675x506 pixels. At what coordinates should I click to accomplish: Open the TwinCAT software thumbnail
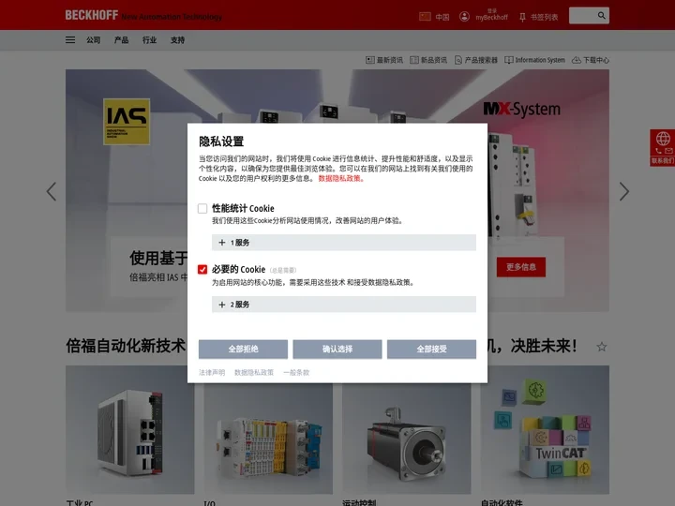[x=545, y=429]
